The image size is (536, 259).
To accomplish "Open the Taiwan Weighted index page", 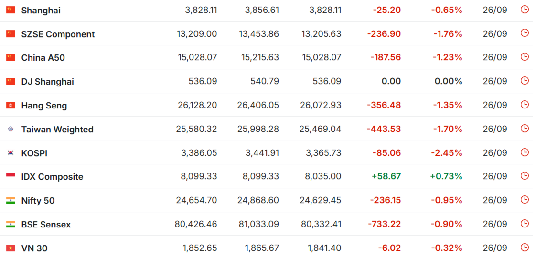I will (x=57, y=129).
